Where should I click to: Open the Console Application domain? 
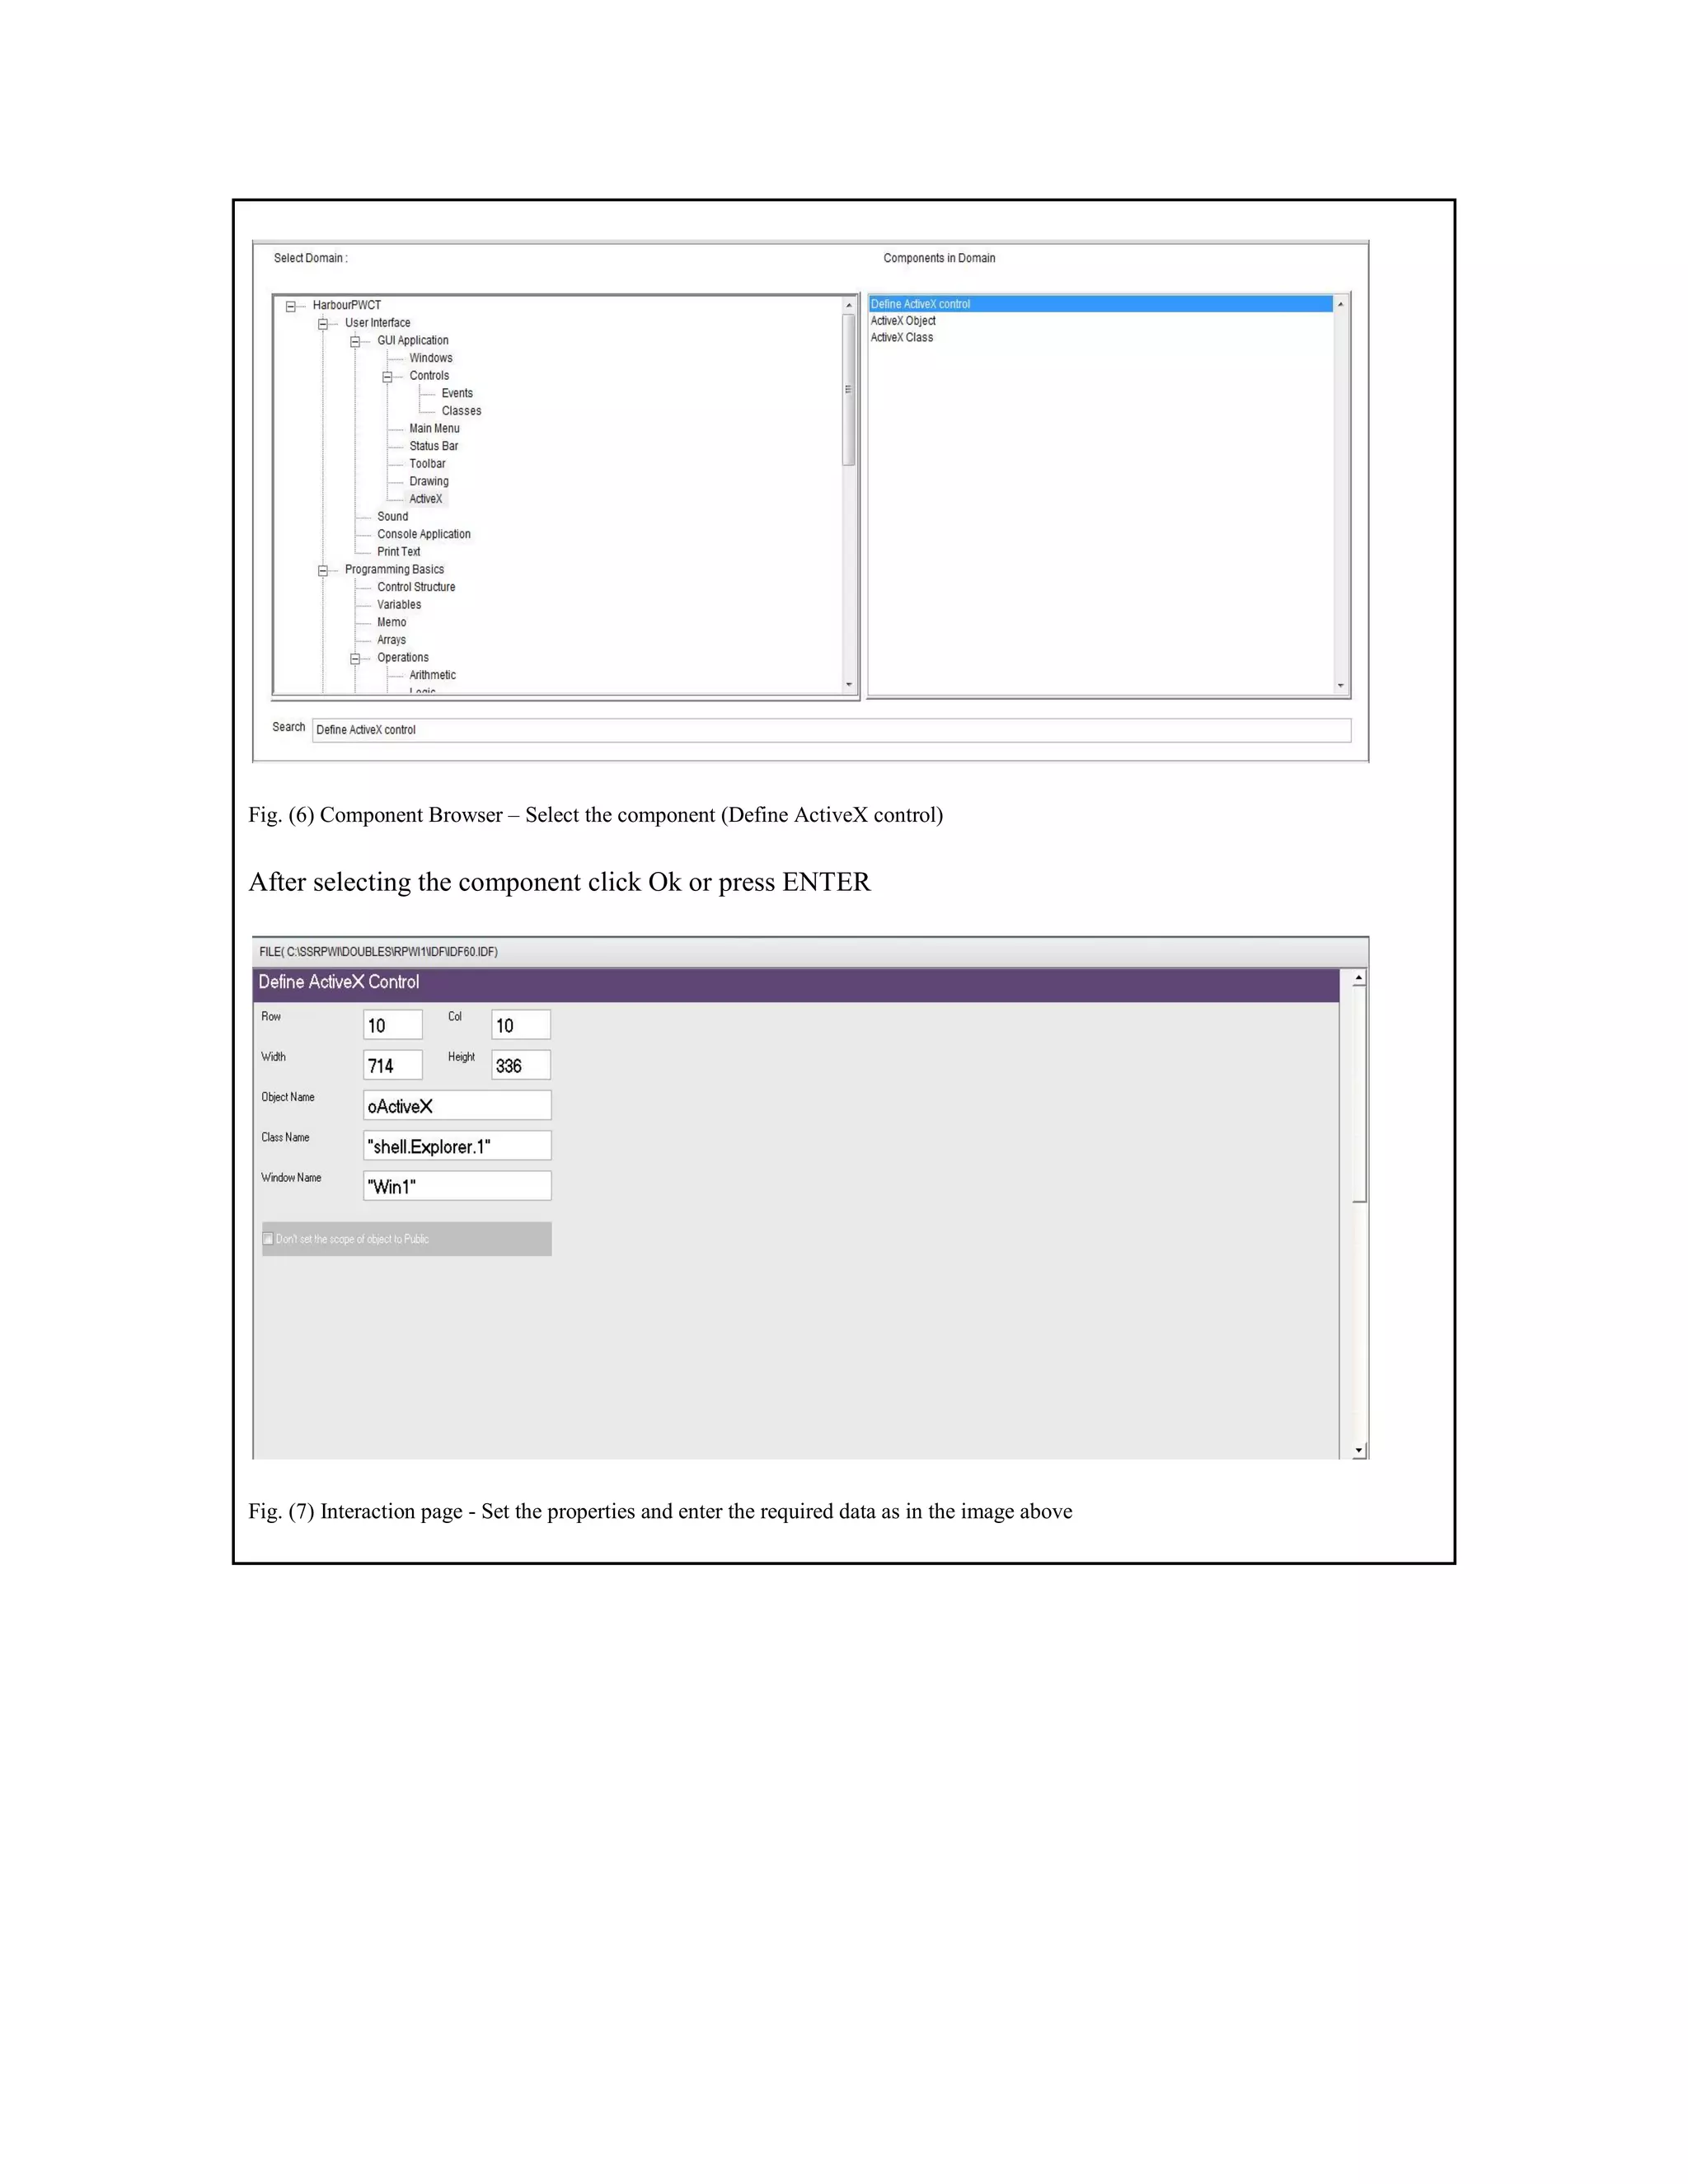coord(423,534)
